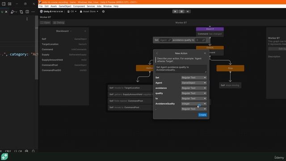Viewport: 286px width, 161px height.
Task: Click the green plus app icon in taskbar
Action: tap(4, 157)
